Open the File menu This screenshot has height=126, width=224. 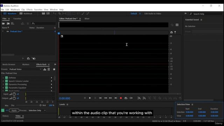click(x=2, y=9)
